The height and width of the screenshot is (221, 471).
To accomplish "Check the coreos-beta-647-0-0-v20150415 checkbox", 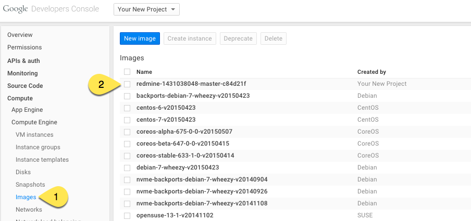I will pos(127,144).
